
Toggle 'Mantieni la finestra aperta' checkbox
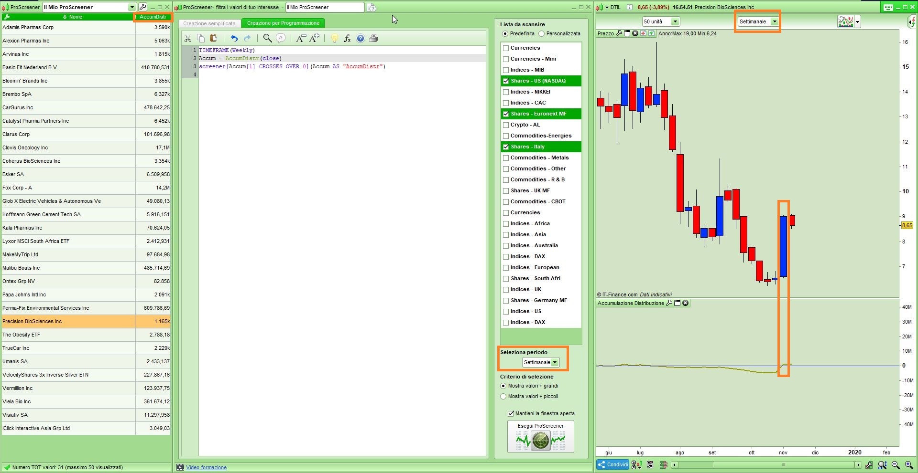pos(511,413)
